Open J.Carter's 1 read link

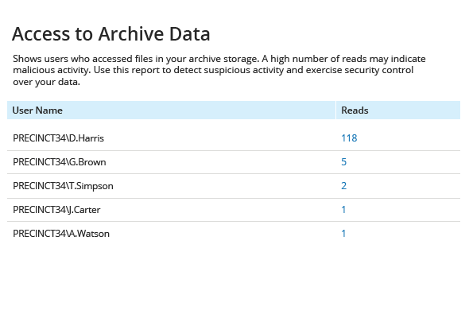[343, 210]
